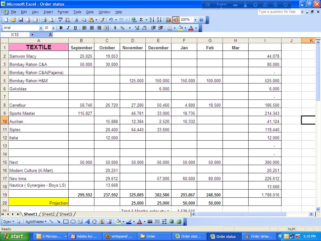The image size is (321, 241).
Task: Merge and center the selected cells
Action: [106, 28]
